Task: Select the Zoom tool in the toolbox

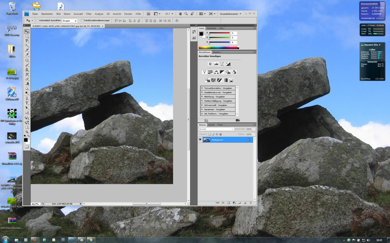Action: coord(27,132)
